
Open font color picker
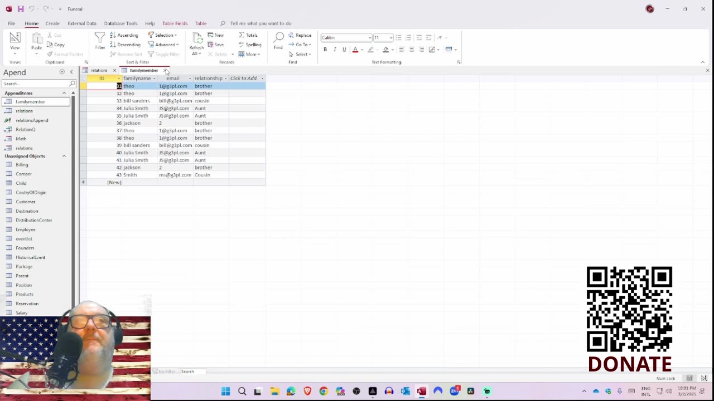click(x=363, y=50)
